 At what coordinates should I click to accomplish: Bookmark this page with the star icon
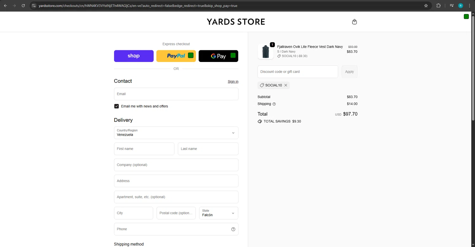coord(426,6)
